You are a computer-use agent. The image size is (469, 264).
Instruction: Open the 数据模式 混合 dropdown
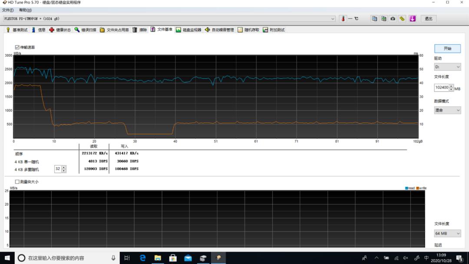[447, 110]
